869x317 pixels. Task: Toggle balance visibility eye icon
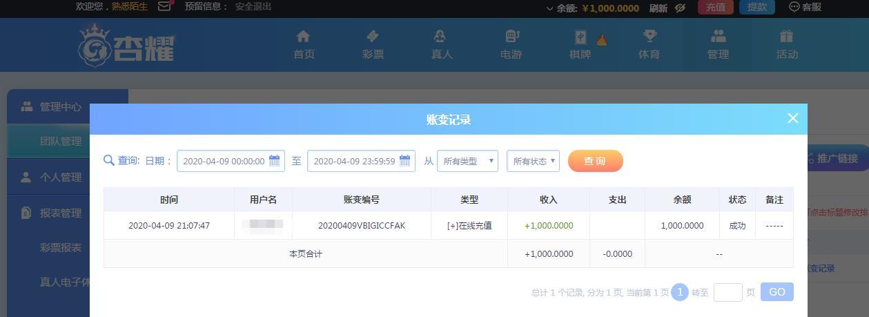[680, 8]
